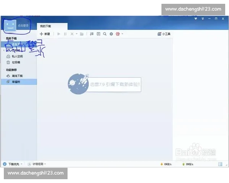
Task: Click the delete task X icon
Action: [72, 34]
